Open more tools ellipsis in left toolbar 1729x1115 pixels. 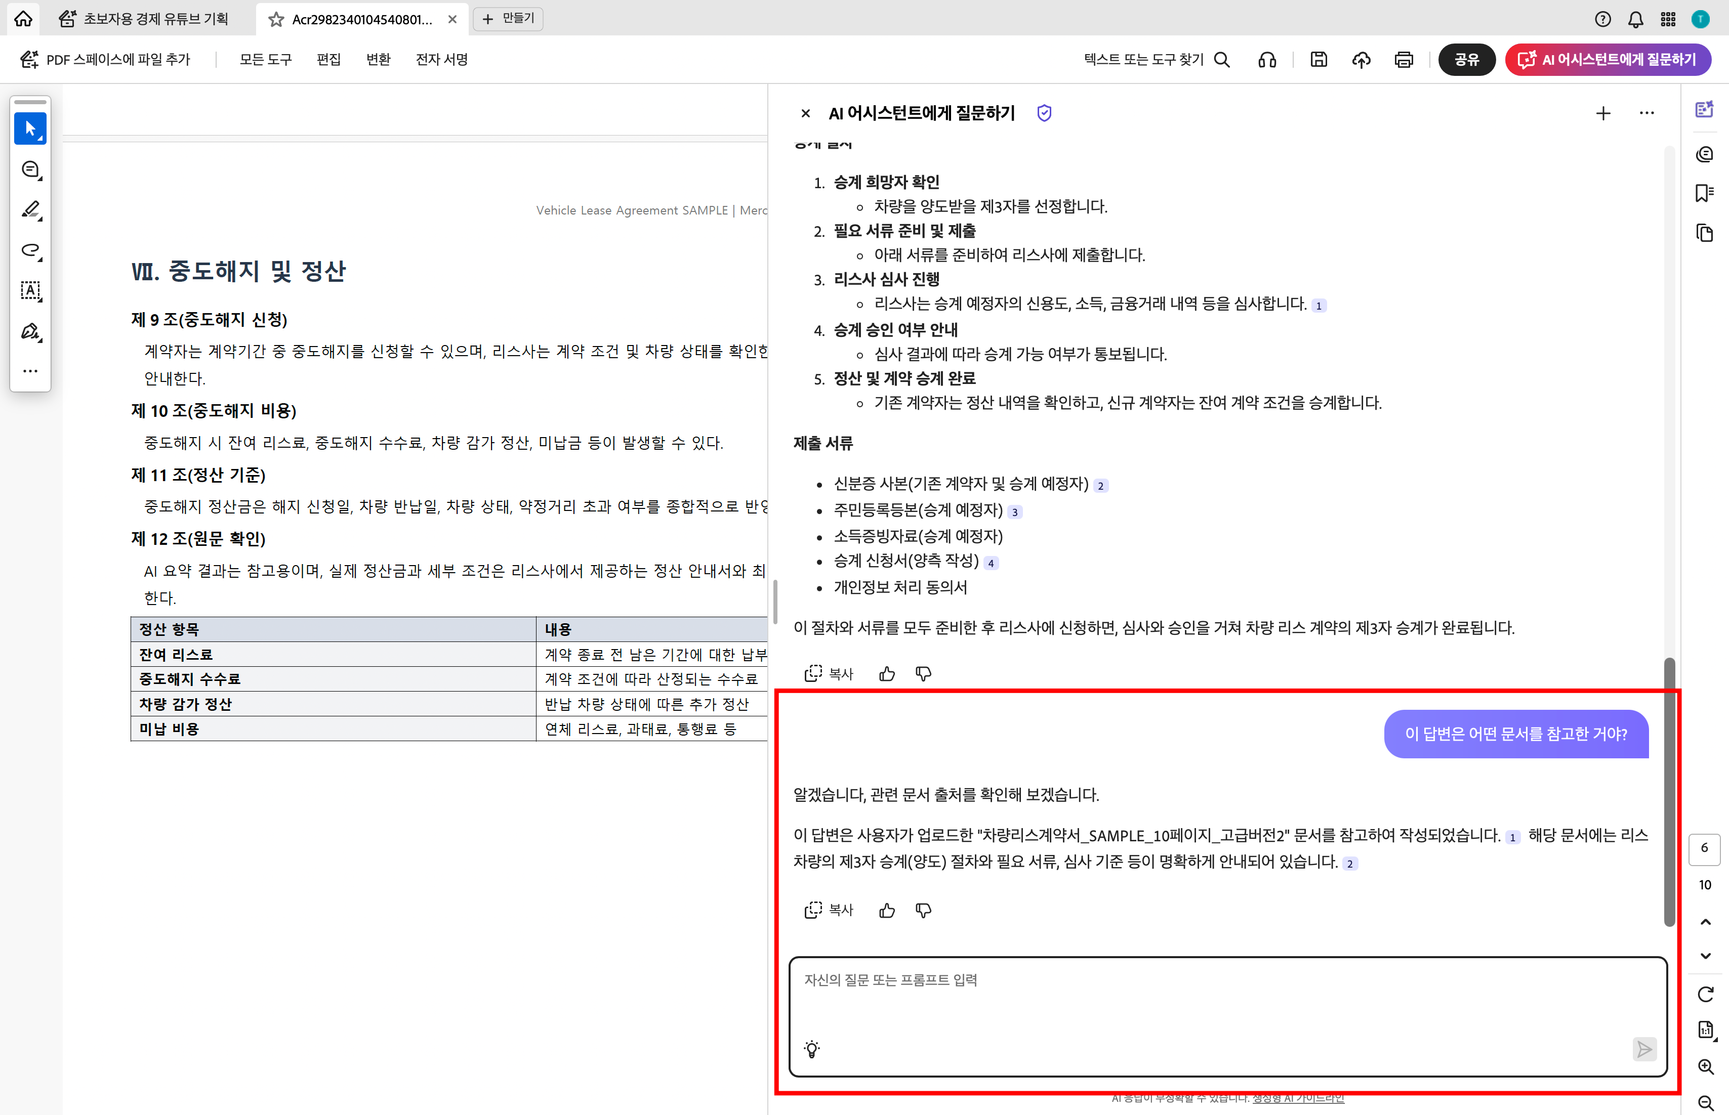[x=30, y=371]
